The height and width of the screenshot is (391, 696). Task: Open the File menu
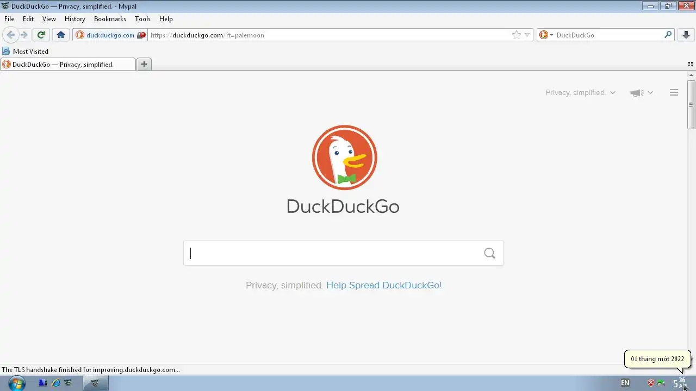pyautogui.click(x=9, y=18)
